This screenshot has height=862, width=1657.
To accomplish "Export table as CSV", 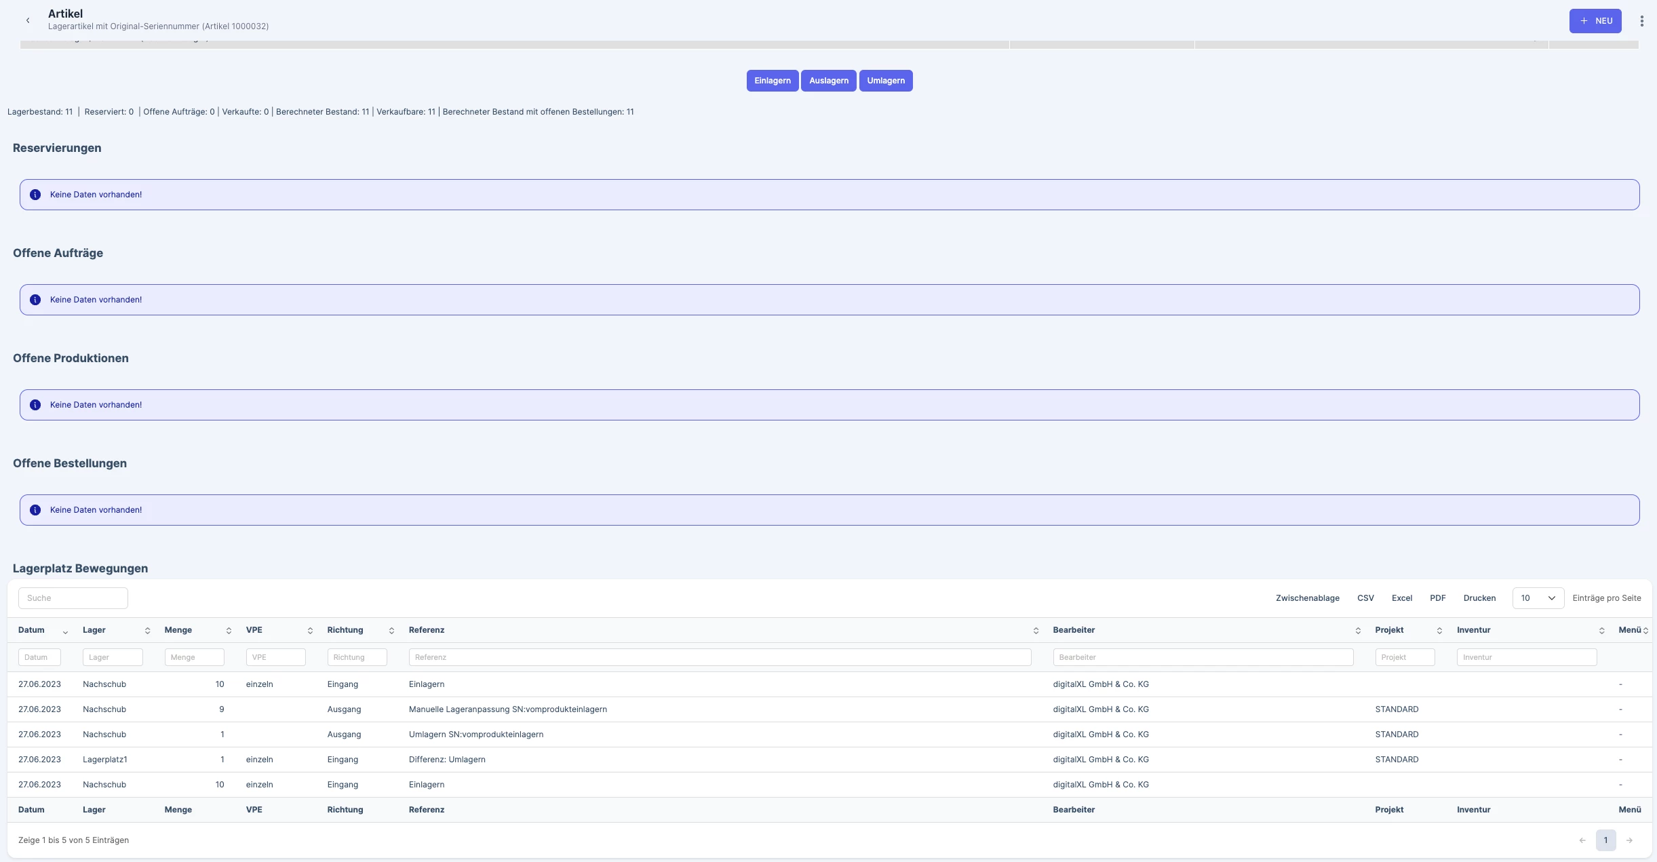I will click(1365, 598).
